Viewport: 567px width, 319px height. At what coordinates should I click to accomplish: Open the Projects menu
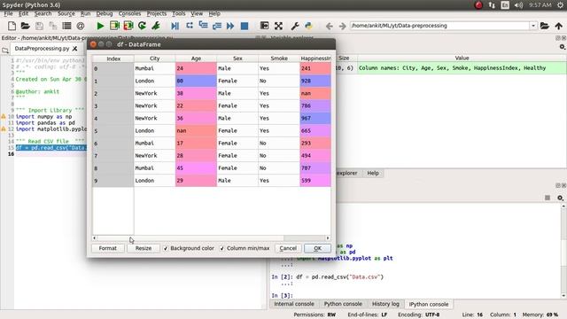click(157, 13)
